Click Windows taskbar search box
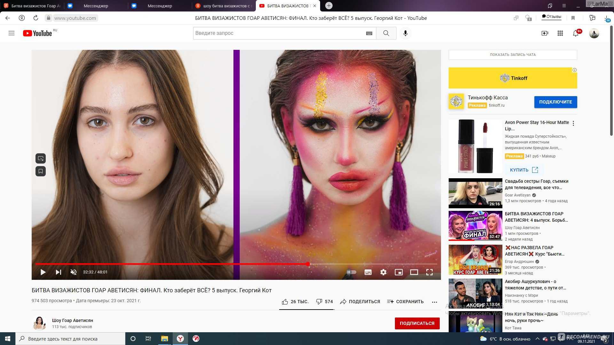 tap(70, 339)
